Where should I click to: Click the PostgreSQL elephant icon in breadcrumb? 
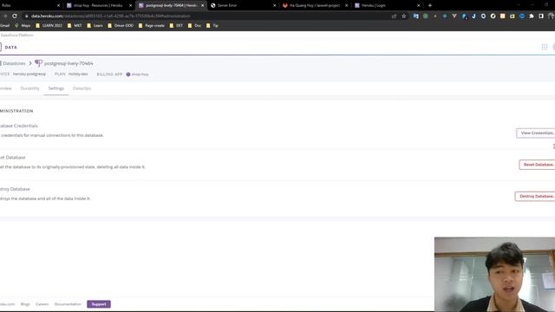[x=38, y=63]
